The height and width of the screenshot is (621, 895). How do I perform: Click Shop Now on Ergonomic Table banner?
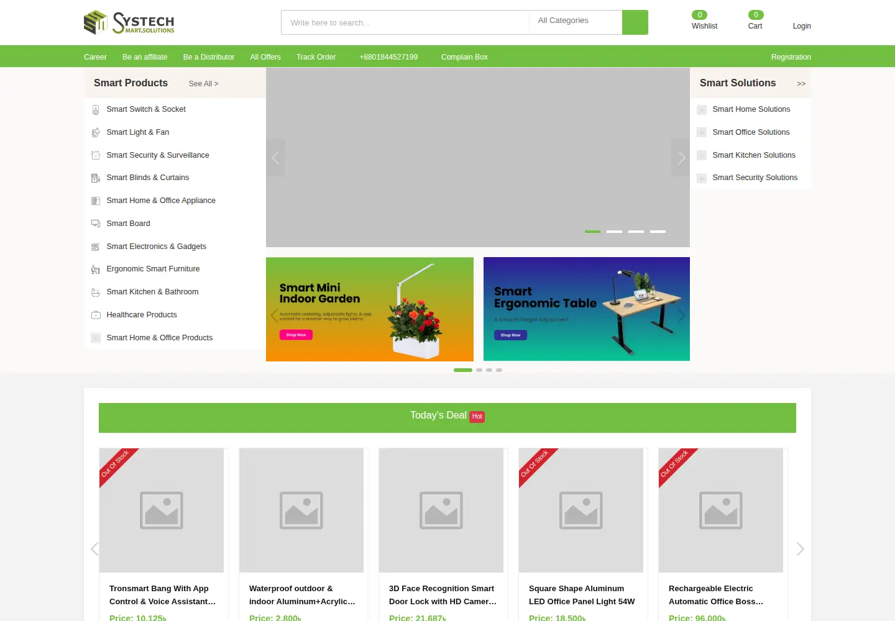pyautogui.click(x=511, y=335)
